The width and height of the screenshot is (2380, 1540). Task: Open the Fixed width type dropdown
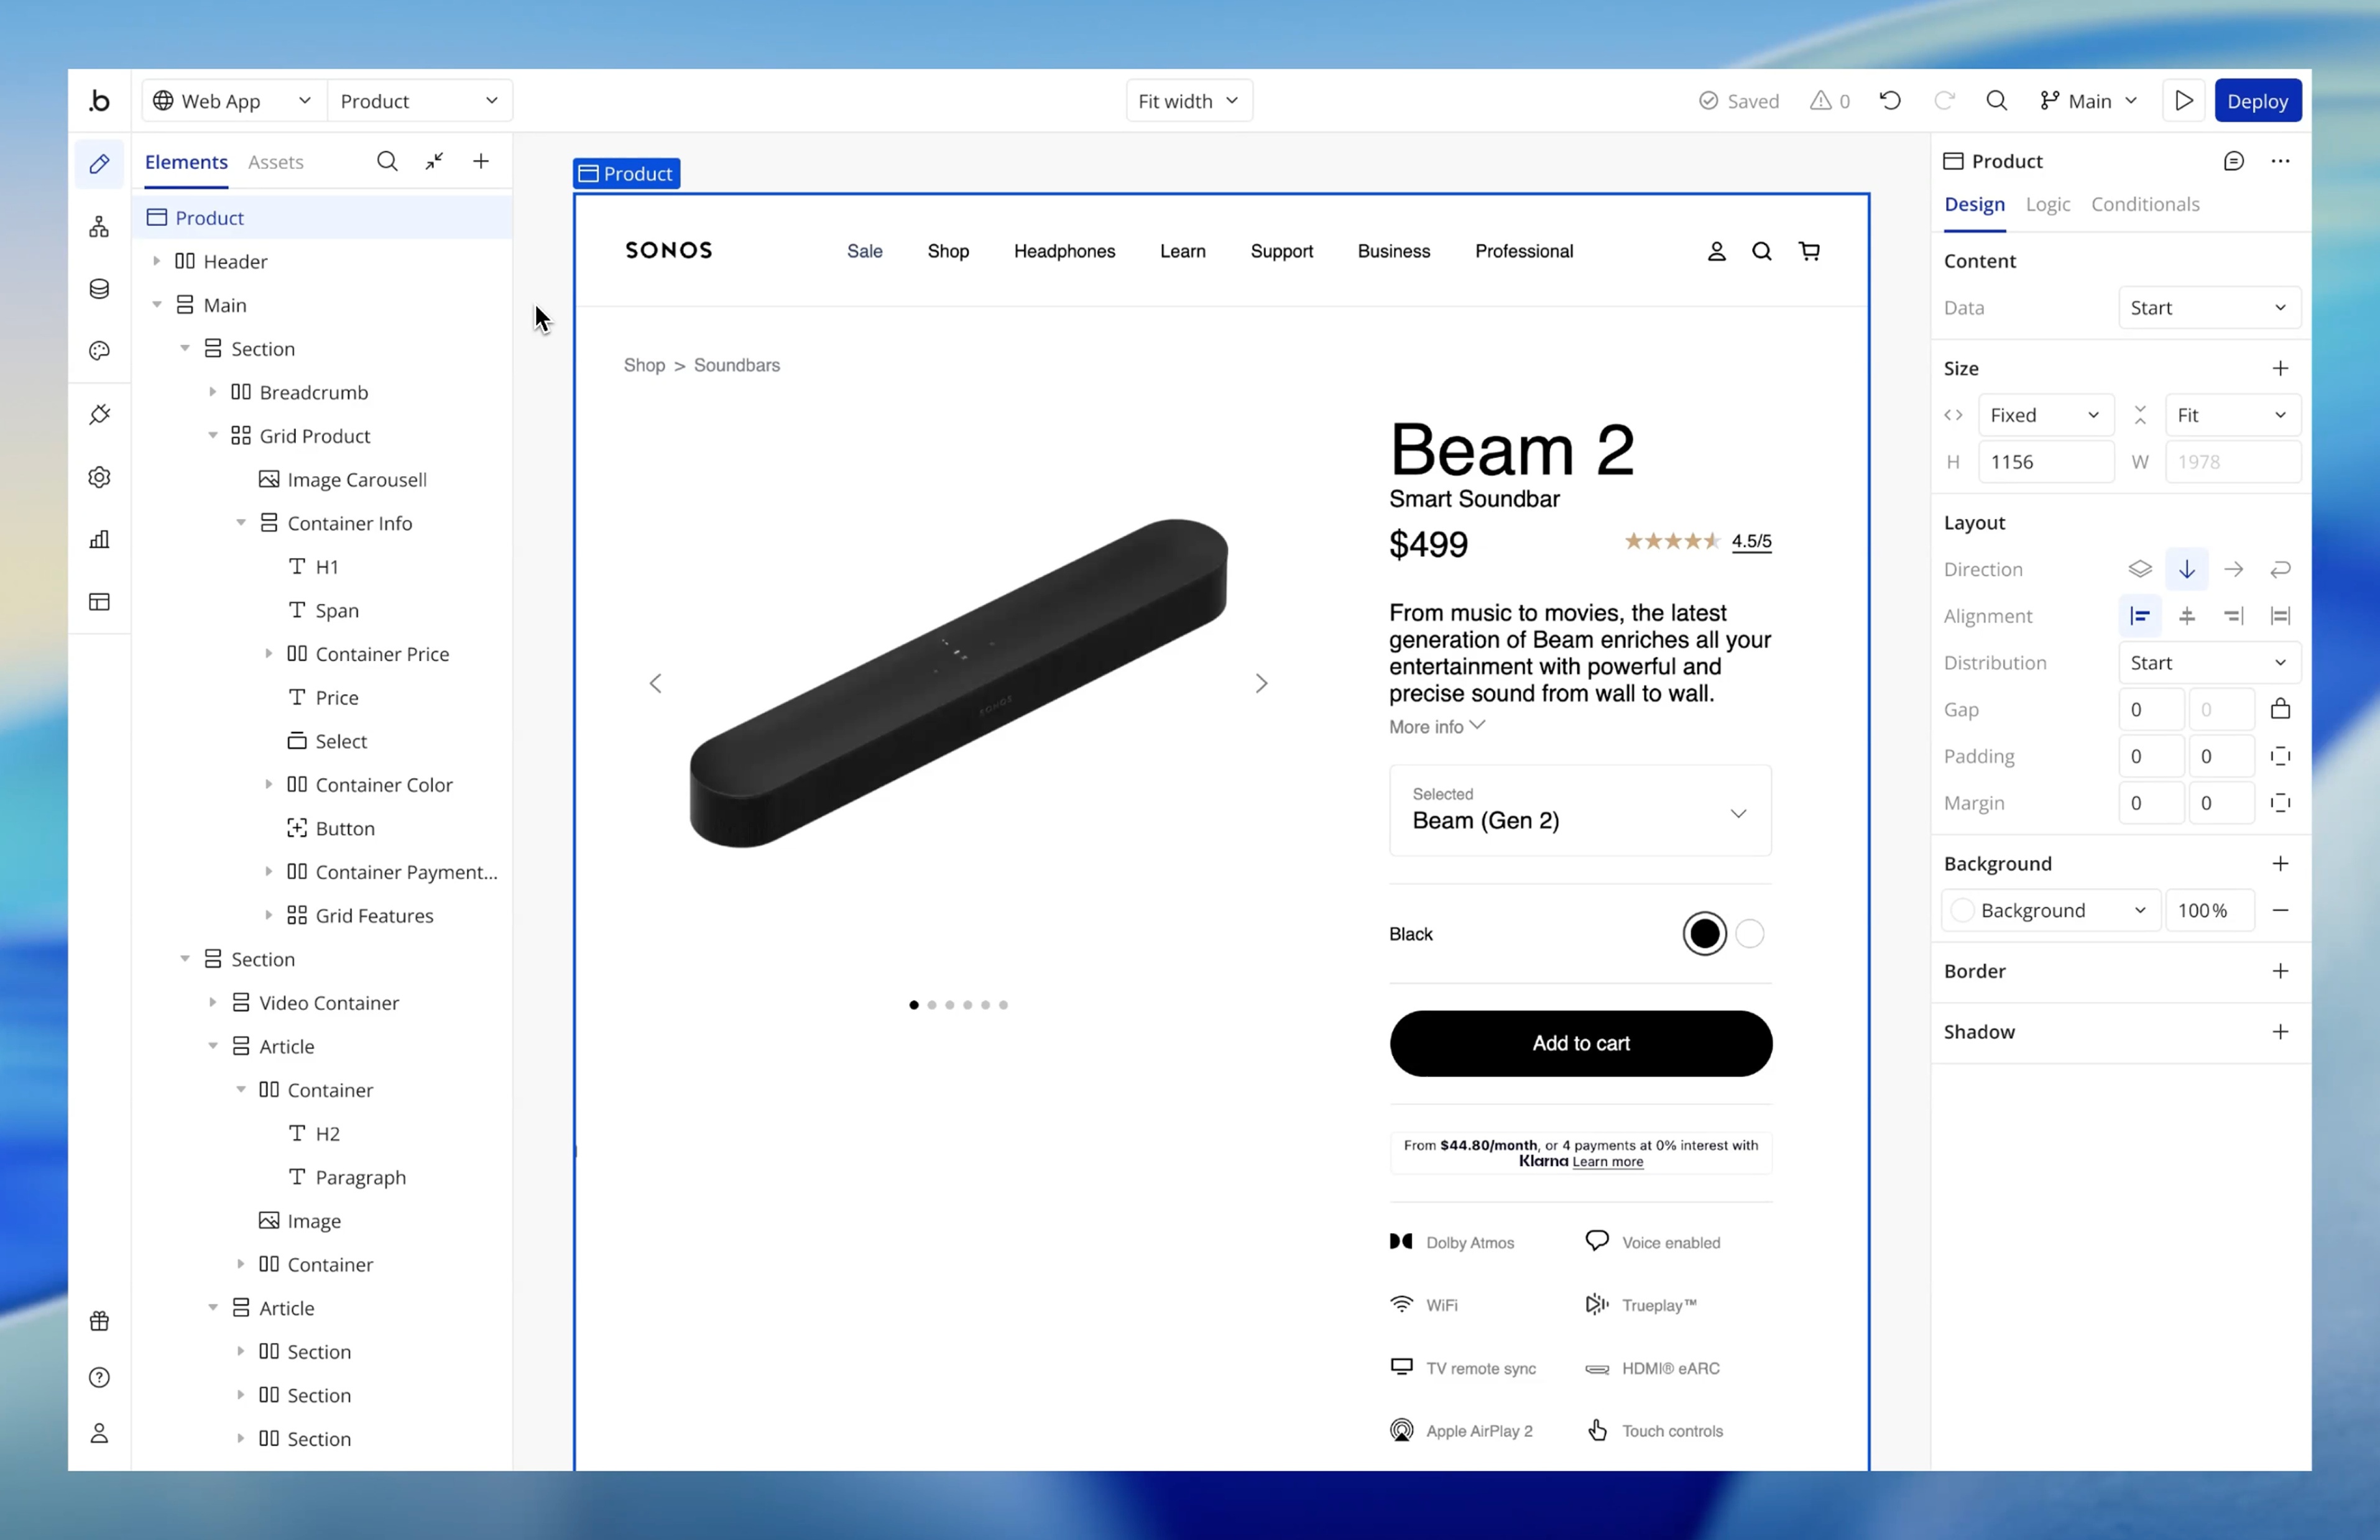(2045, 415)
